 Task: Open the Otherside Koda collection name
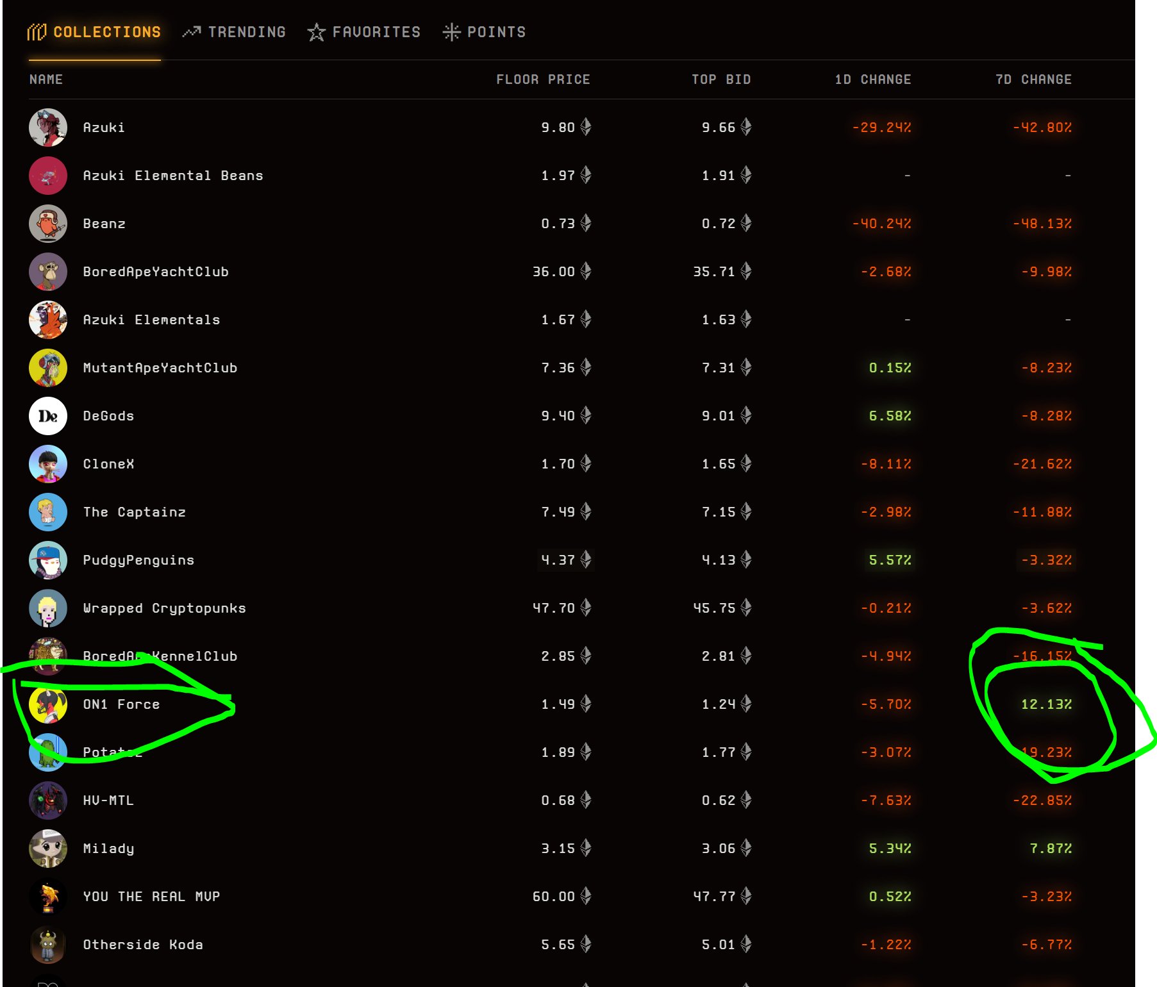click(143, 945)
